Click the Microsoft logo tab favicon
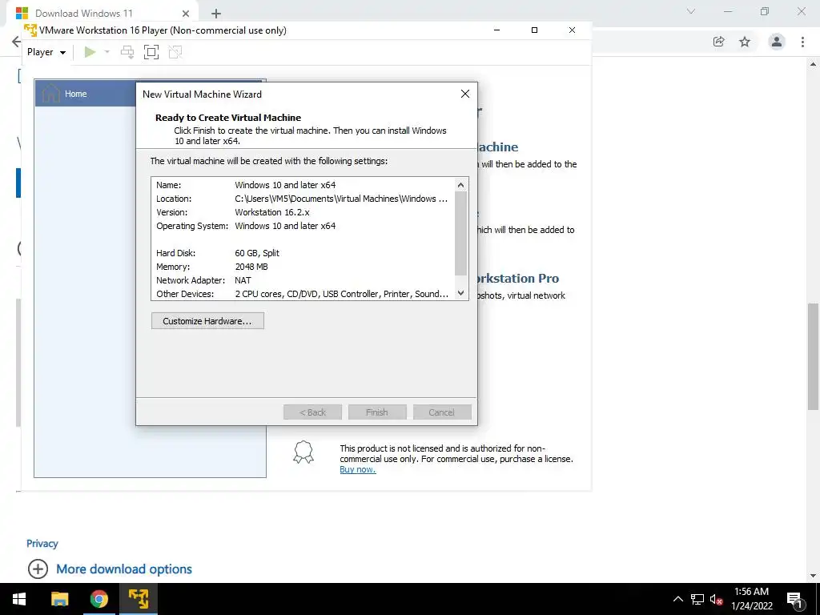 point(22,13)
